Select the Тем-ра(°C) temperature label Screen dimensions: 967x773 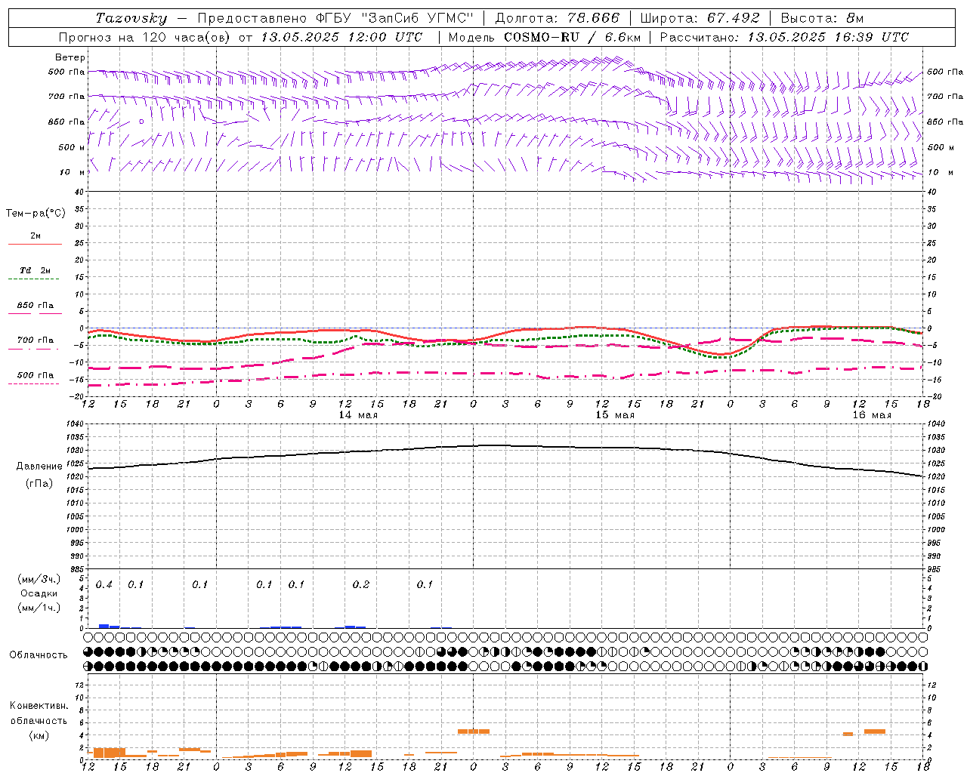(36, 214)
